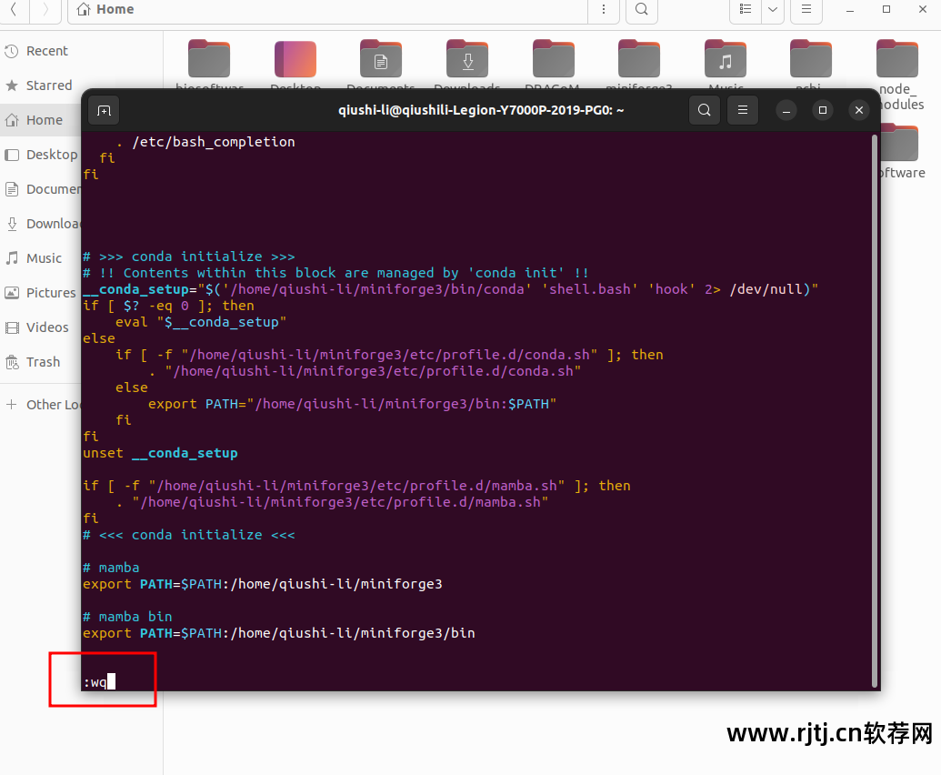Select the software folder icon

point(899,143)
